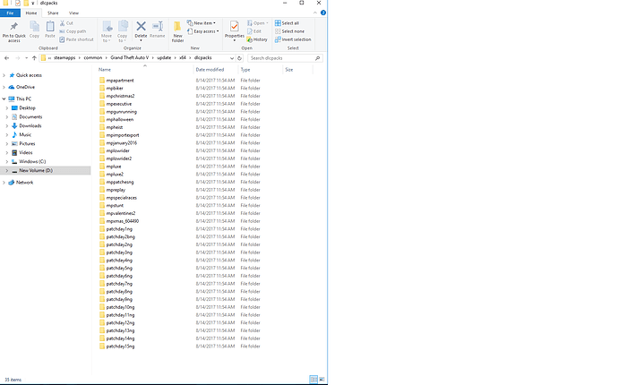Switch to the Home ribbon tab
618x385 pixels.
(31, 13)
